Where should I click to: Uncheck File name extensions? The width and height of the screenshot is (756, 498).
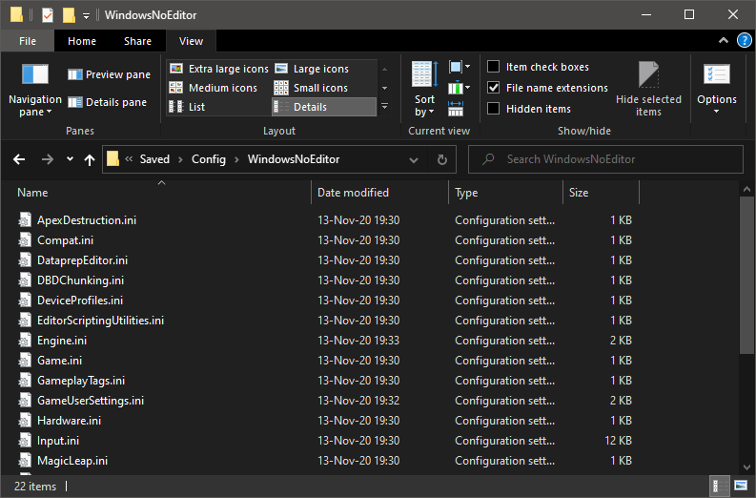point(494,88)
